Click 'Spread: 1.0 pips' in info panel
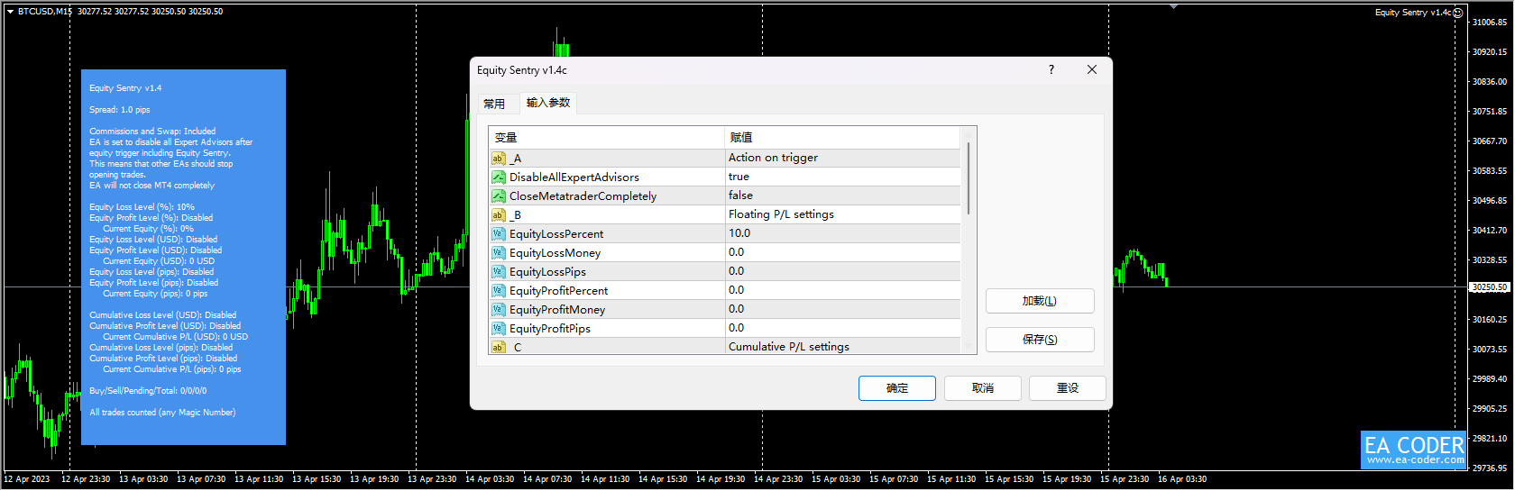1515x491 pixels. tap(120, 110)
